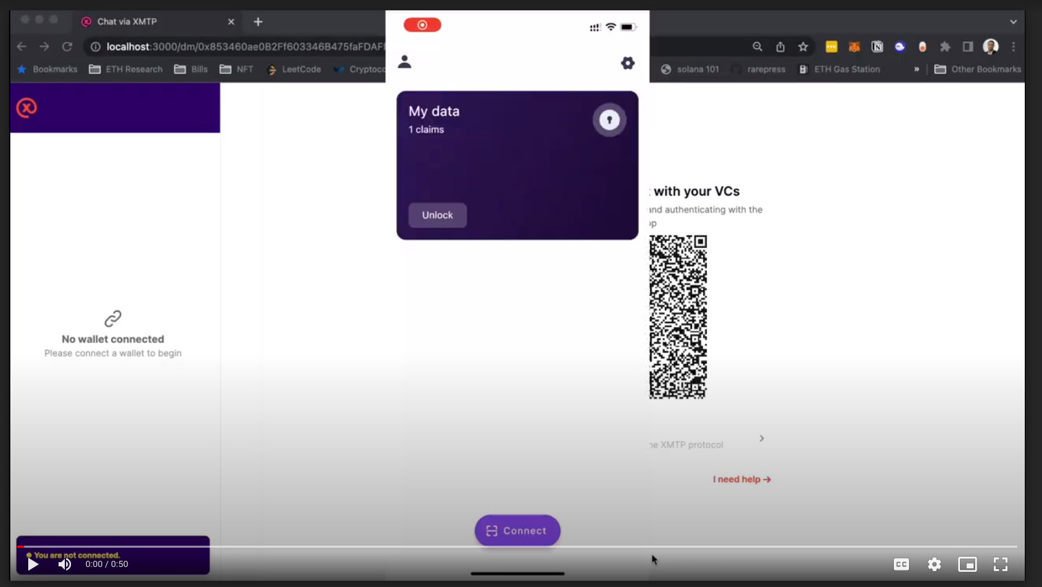Open the Cryptoc… bookmark
Image resolution: width=1042 pixels, height=587 pixels.
pyautogui.click(x=360, y=69)
